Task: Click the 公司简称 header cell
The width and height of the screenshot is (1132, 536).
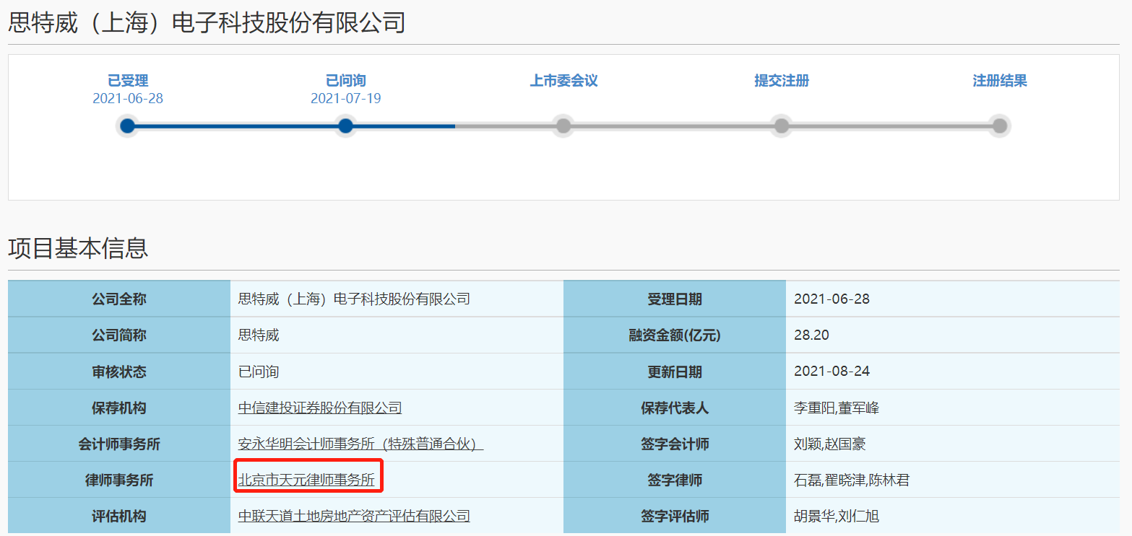Action: coord(119,335)
